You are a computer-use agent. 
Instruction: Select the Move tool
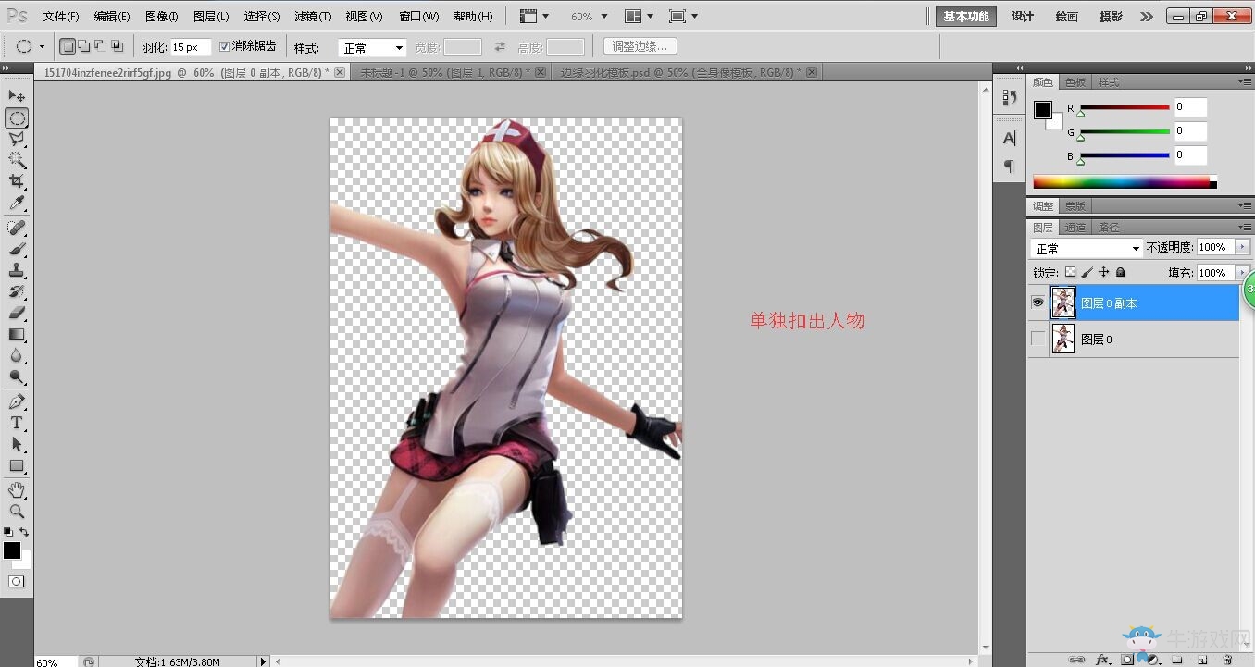[x=17, y=96]
